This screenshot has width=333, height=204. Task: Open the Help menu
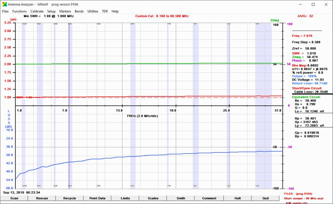pos(115,11)
